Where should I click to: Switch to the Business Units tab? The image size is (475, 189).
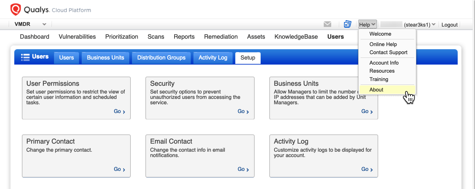pyautogui.click(x=105, y=58)
